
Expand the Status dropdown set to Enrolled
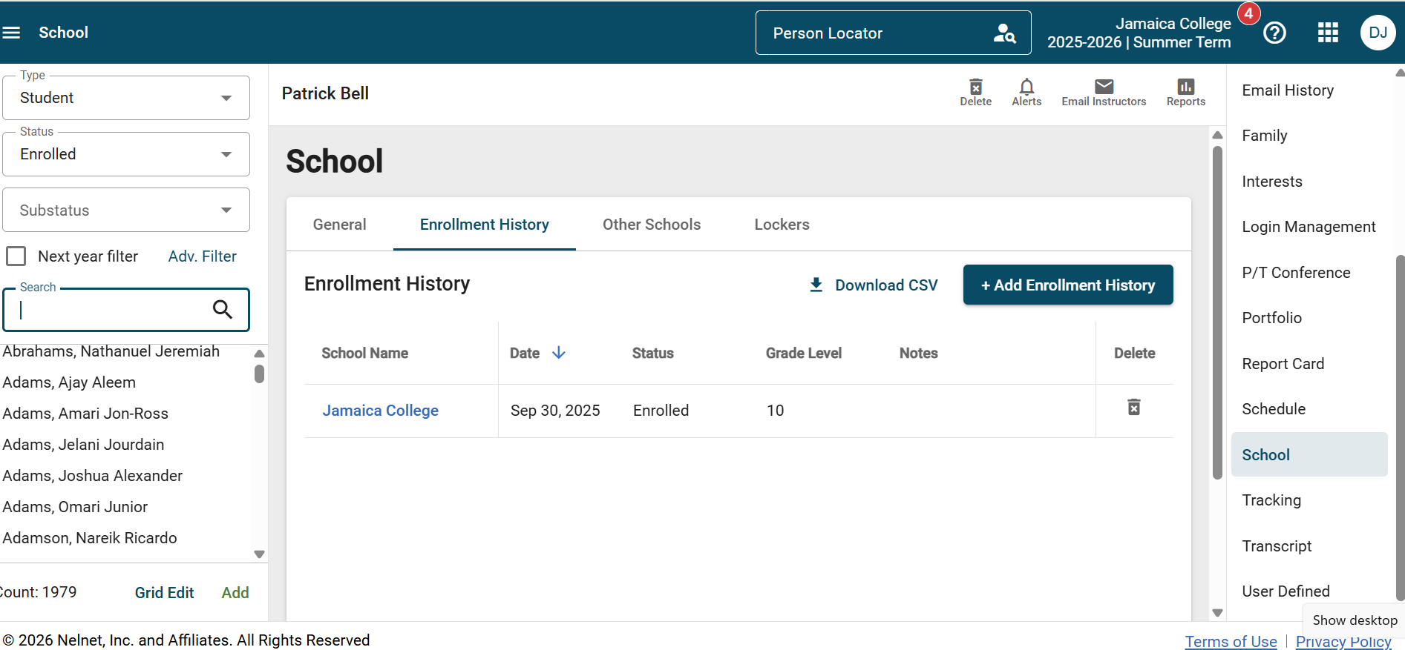(x=126, y=154)
